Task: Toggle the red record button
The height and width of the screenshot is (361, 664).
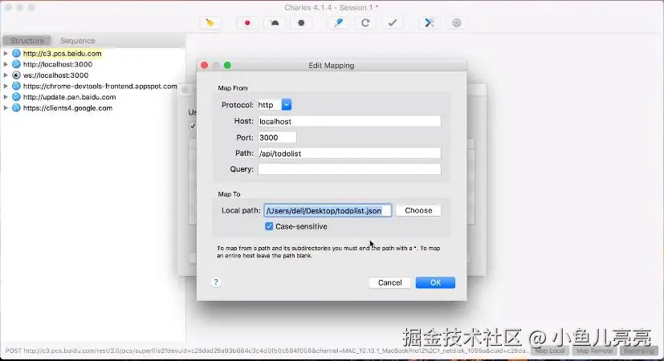Action: [247, 22]
